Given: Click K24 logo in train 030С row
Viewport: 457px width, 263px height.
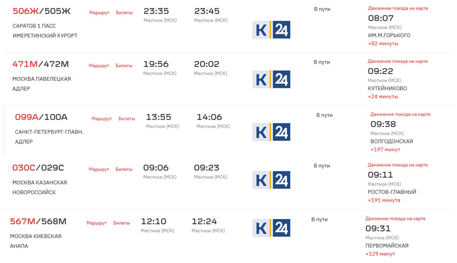Looking at the screenshot, I should point(271,180).
